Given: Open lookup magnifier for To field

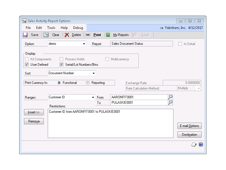Looking at the screenshot, I should click(x=170, y=103).
